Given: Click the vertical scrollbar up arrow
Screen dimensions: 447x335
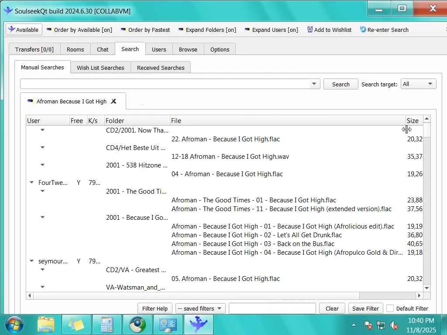Looking at the screenshot, I should pyautogui.click(x=427, y=119).
